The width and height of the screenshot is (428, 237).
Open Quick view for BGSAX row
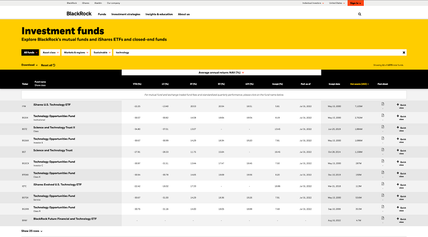pos(401,140)
